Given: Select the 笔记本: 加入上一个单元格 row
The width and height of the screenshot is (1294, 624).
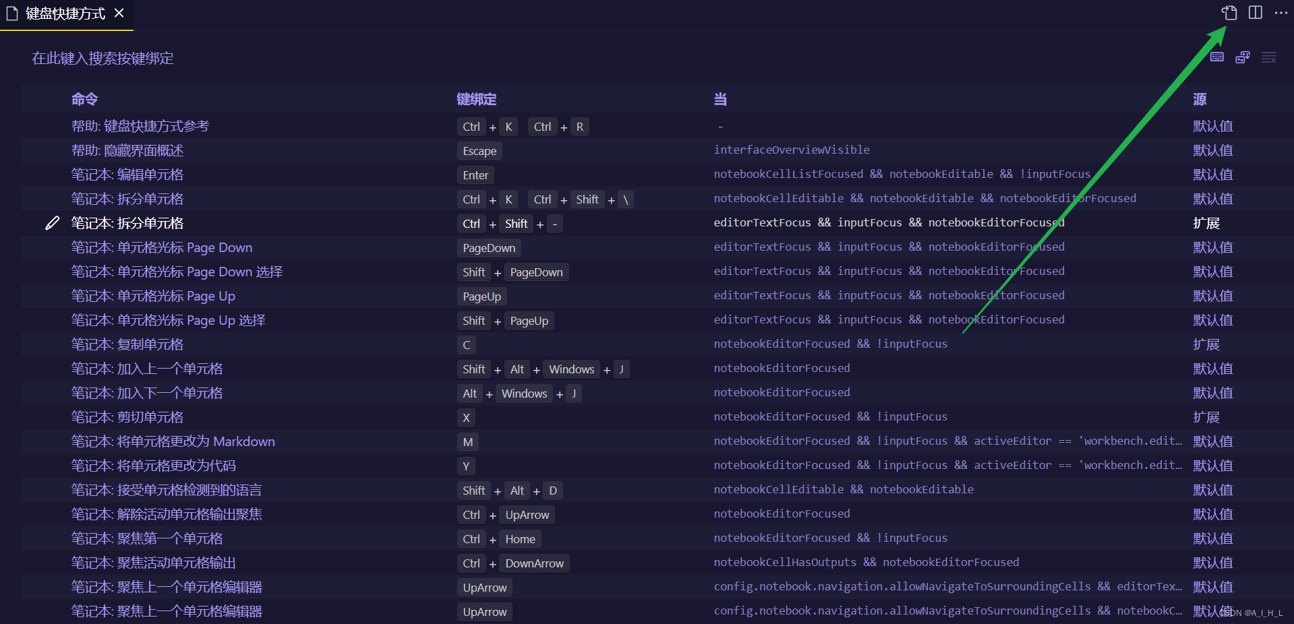Looking at the screenshot, I should 657,369.
